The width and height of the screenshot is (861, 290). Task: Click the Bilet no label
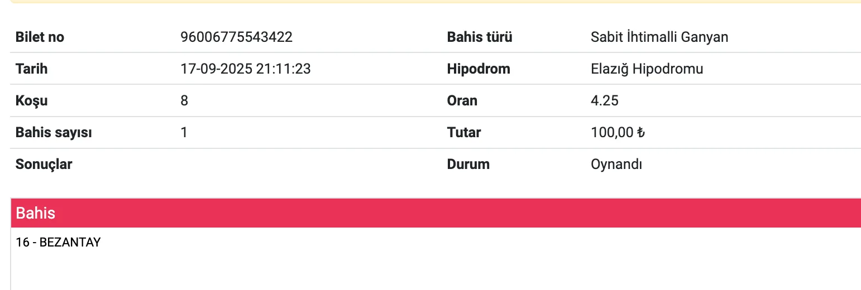40,37
